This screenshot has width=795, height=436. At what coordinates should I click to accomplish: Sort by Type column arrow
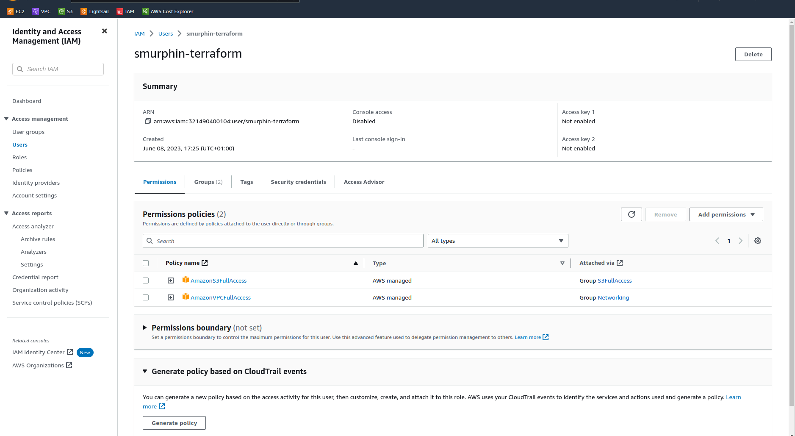(x=562, y=263)
